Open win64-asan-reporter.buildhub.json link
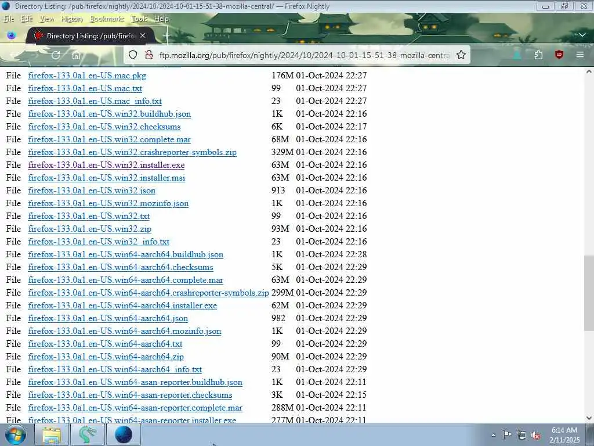The width and height of the screenshot is (594, 446). [135, 382]
